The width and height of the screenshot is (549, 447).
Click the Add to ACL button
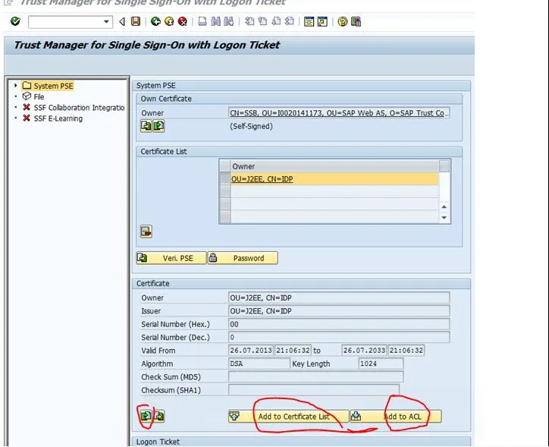click(402, 417)
